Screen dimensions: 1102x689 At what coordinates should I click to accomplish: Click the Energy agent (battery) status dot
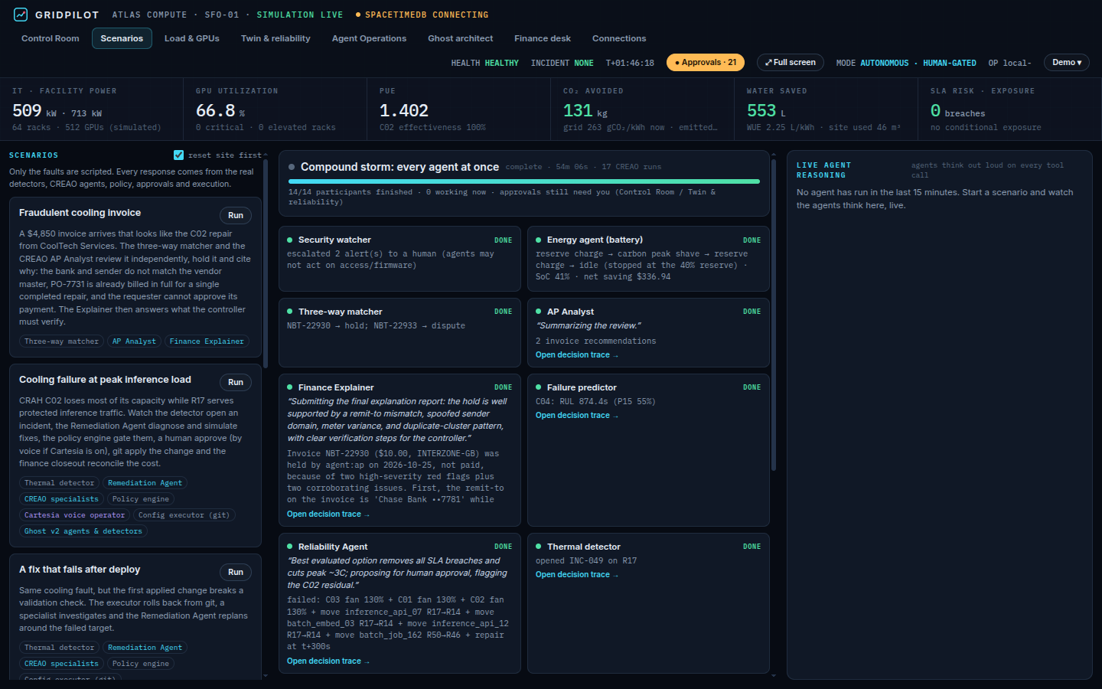[539, 240]
